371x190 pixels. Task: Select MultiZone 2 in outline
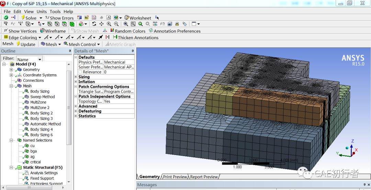tap(40, 108)
